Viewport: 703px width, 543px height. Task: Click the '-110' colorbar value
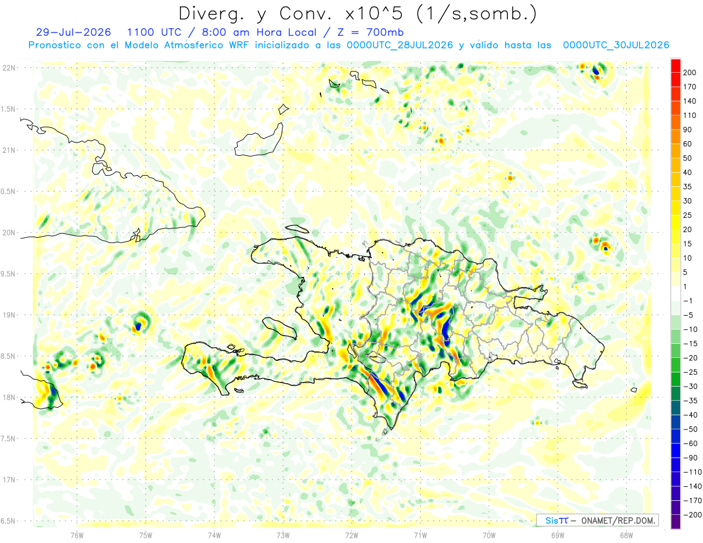[692, 473]
